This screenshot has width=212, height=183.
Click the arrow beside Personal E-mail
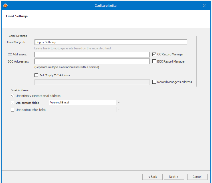pos(119,103)
